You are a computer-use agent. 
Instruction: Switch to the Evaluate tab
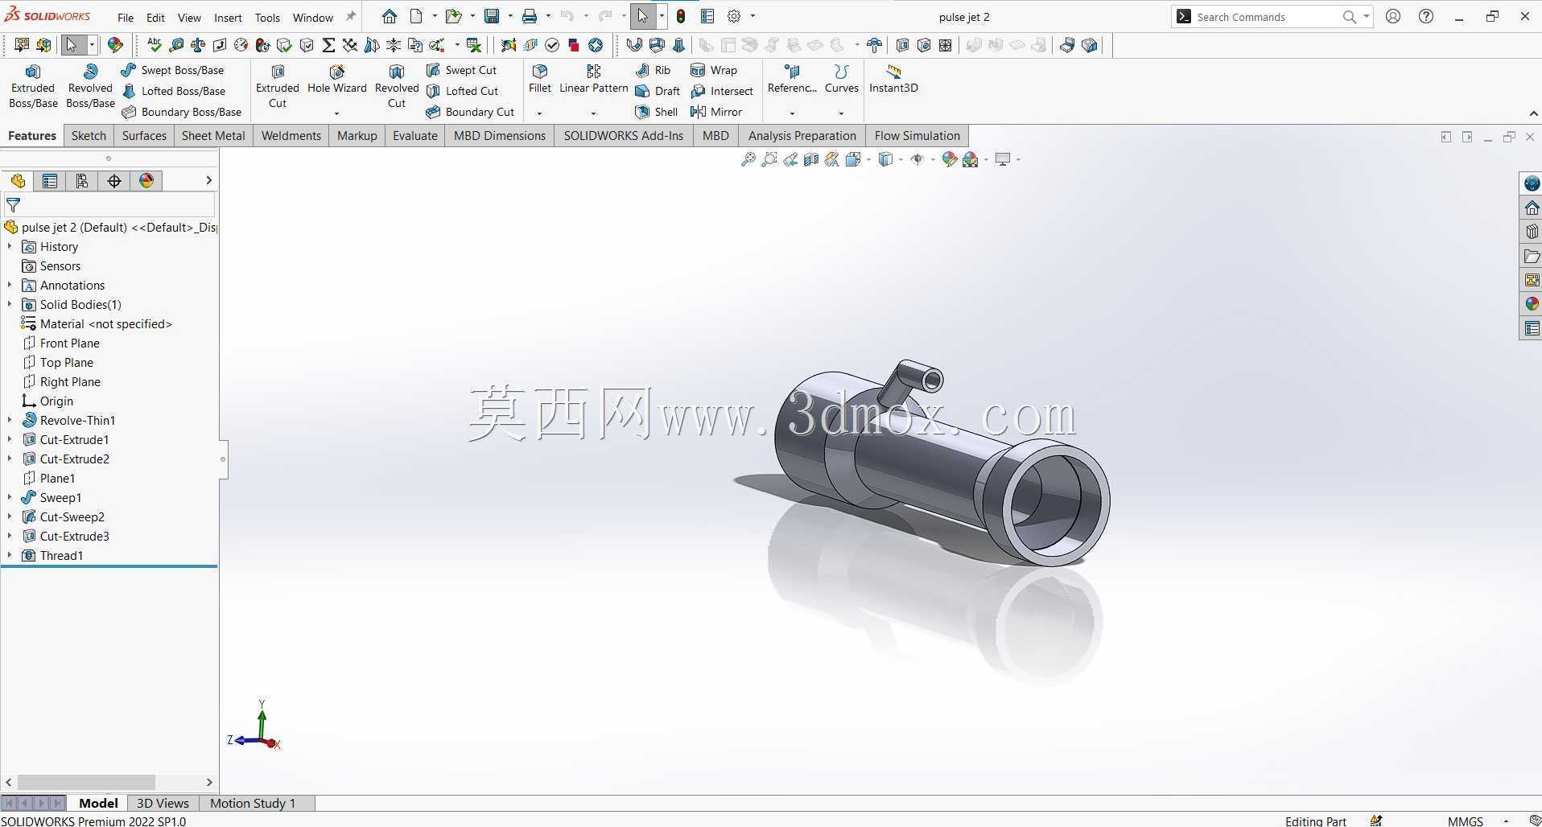(415, 136)
